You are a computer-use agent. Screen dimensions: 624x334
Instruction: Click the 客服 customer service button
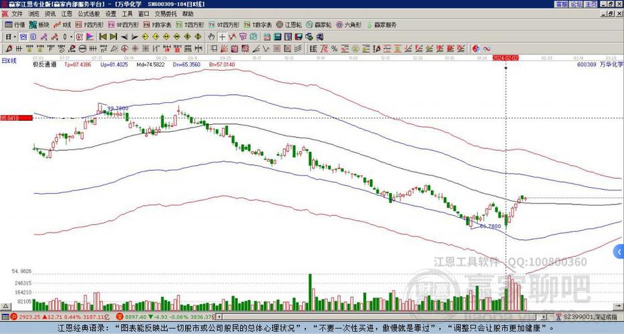(562, 4)
